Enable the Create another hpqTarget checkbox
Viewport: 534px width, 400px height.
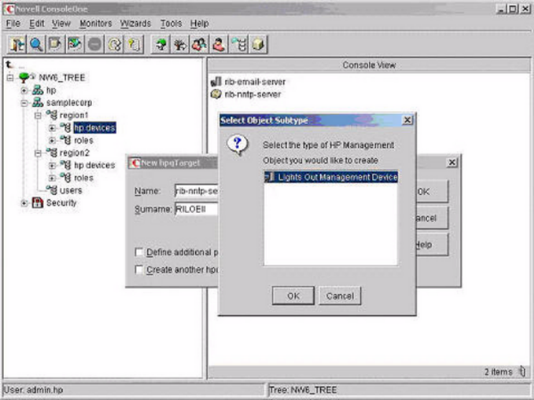[139, 270]
